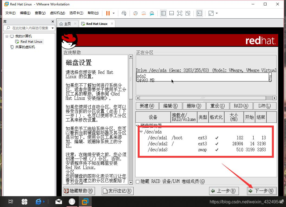Toggle 隐藏 RAID 设备/LVM 卷组成员 checkbox
The width and height of the screenshot is (286, 207).
[x=138, y=182]
